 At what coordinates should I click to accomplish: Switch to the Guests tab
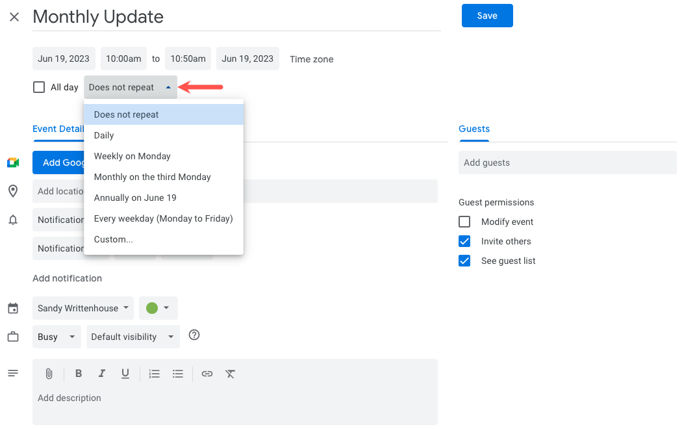(474, 129)
